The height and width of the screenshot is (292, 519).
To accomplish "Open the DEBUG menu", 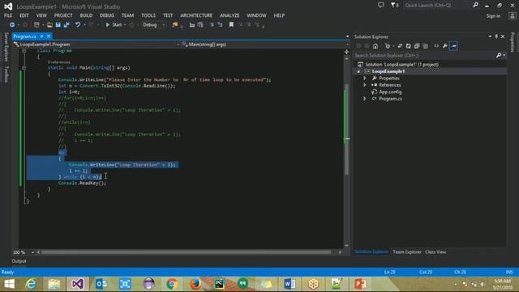I will click(106, 15).
